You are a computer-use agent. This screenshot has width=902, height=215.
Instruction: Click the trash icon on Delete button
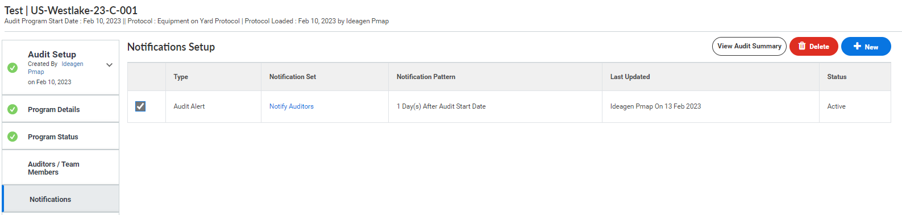click(x=802, y=46)
